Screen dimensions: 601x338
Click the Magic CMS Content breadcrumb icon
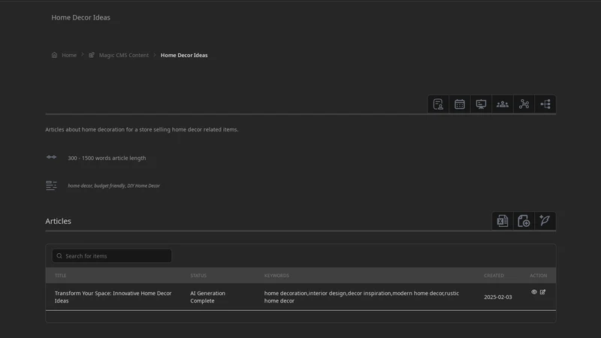91,55
